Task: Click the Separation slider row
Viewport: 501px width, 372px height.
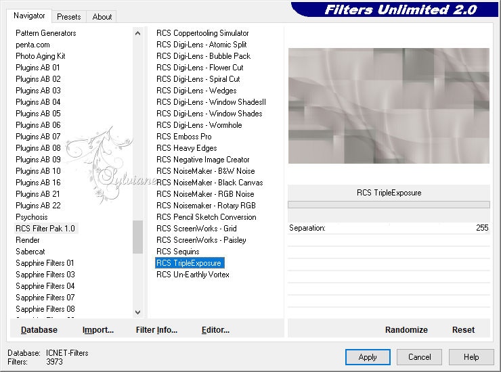Action: pyautogui.click(x=389, y=228)
